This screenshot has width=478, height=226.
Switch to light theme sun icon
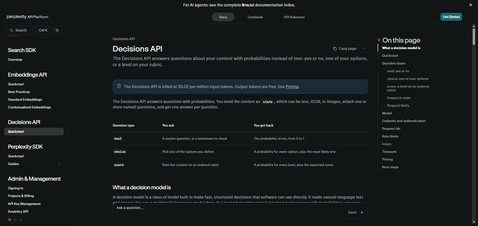[x=15, y=220]
